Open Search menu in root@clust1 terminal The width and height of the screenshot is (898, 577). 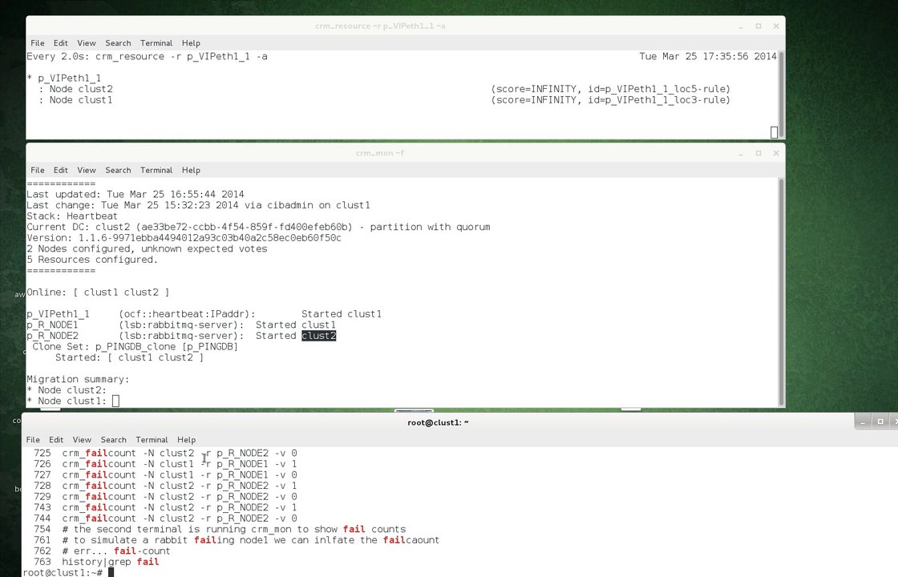click(x=113, y=440)
